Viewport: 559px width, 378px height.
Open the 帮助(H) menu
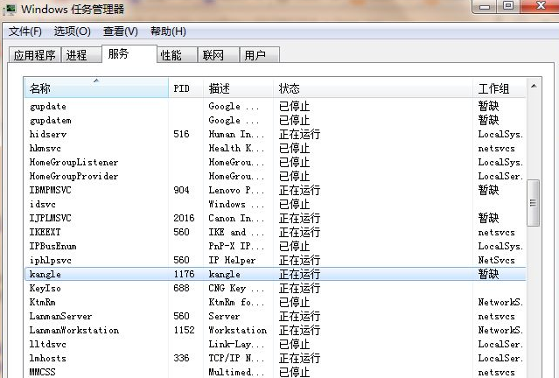tap(168, 31)
